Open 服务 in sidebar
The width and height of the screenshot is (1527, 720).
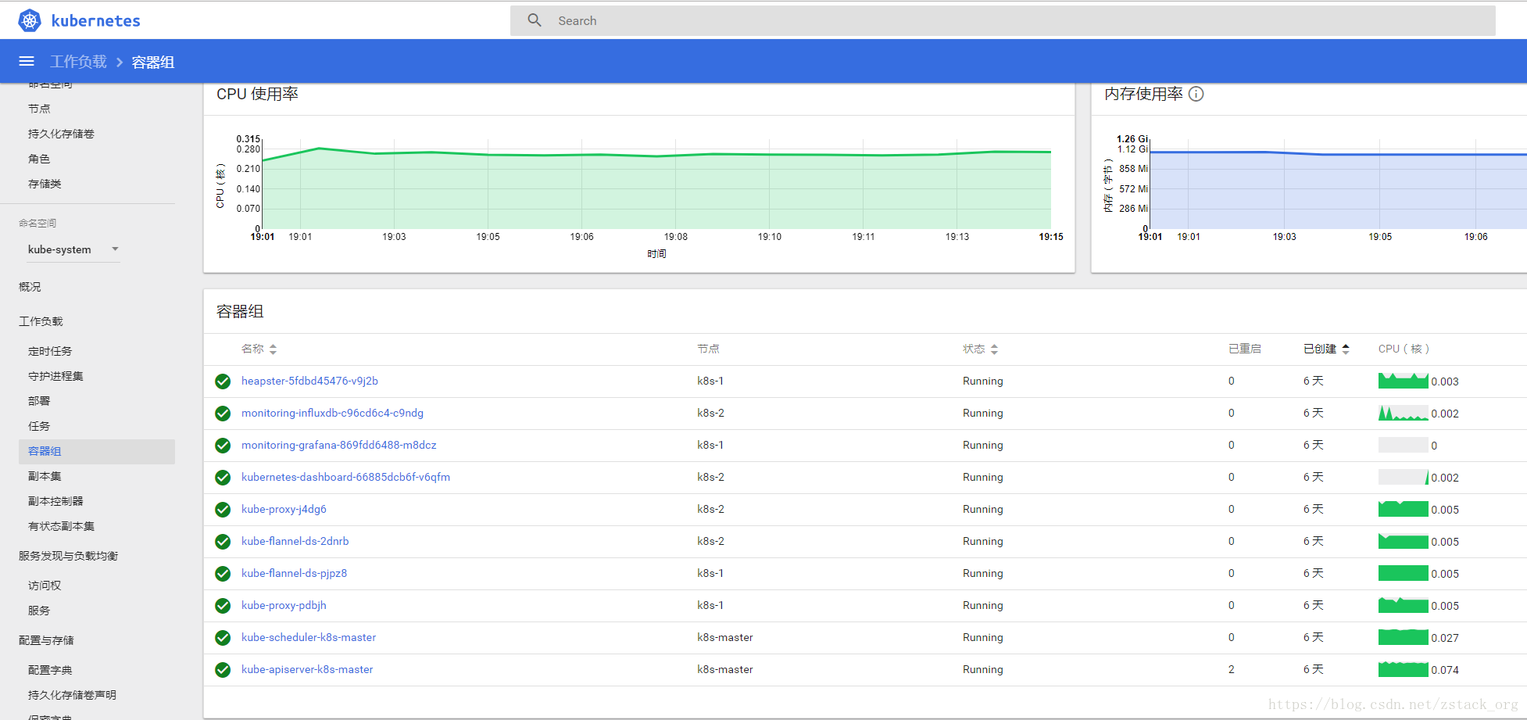[39, 611]
